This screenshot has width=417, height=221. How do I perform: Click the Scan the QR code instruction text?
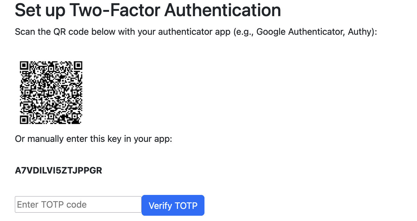[x=196, y=32]
